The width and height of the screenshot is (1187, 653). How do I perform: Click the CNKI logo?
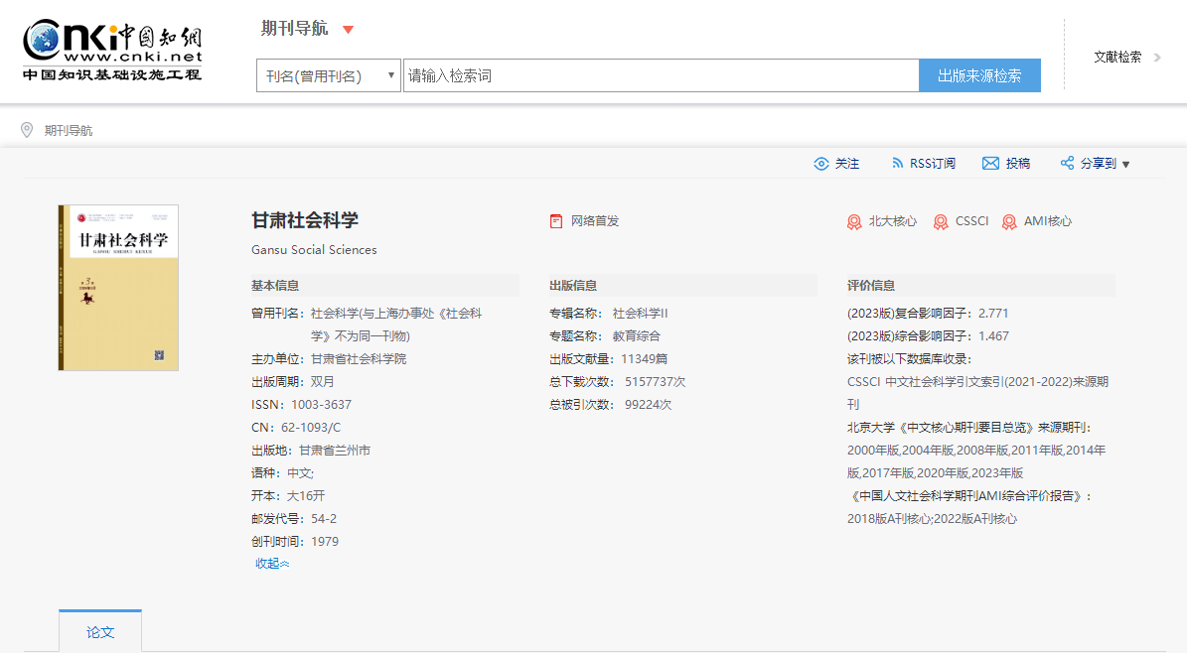click(x=112, y=50)
